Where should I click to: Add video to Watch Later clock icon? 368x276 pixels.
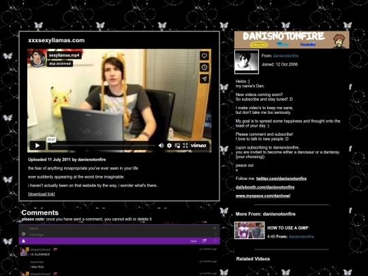(x=204, y=67)
